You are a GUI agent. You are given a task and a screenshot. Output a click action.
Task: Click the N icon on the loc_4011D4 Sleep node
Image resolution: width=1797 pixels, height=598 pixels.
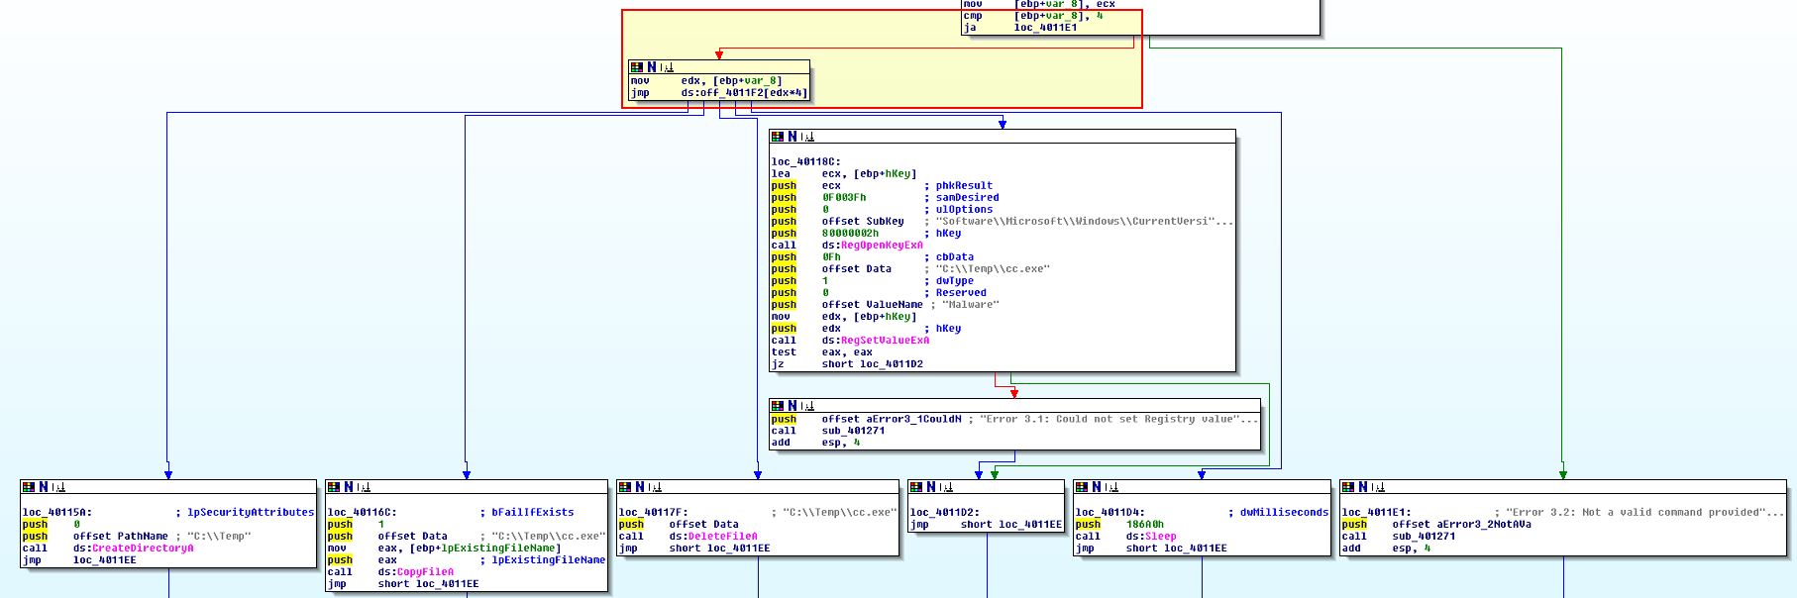point(1096,487)
